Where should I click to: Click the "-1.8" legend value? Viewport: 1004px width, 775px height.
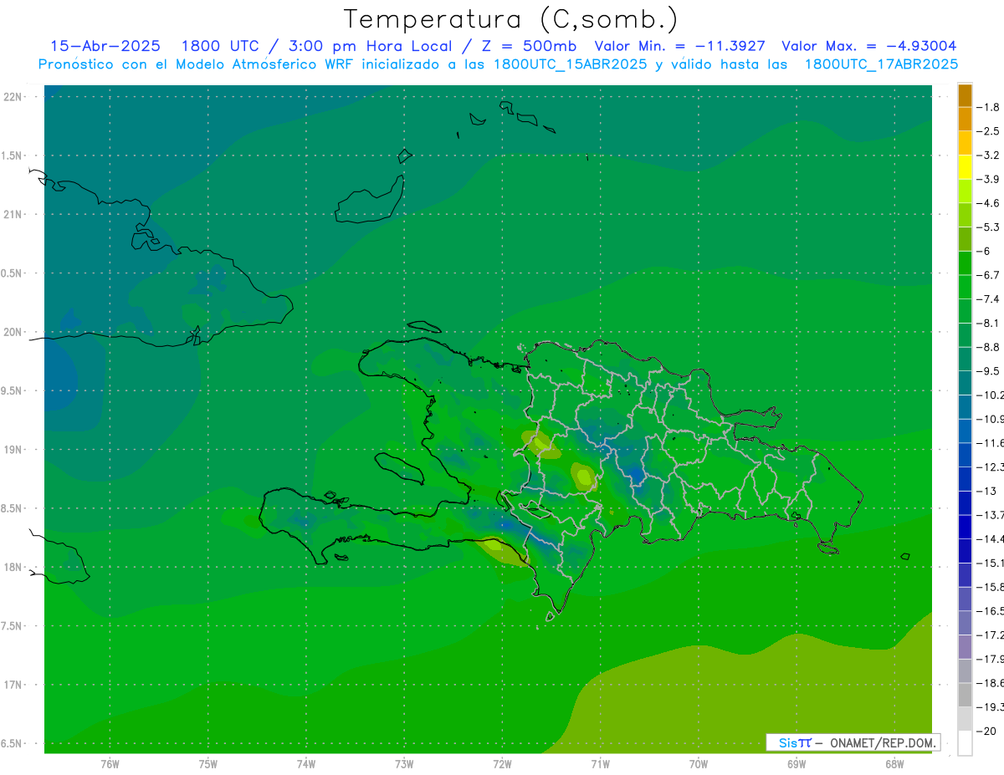pos(988,107)
